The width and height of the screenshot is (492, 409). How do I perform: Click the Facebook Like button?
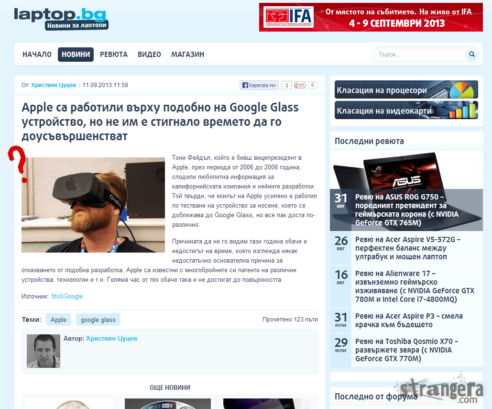[259, 85]
